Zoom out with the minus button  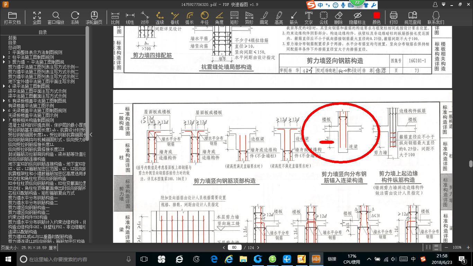point(446,247)
